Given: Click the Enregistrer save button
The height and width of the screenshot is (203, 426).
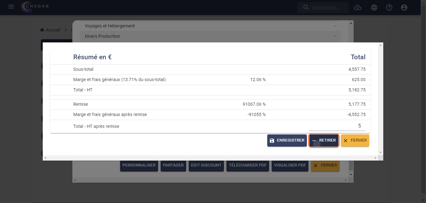Looking at the screenshot, I should 287,141.
